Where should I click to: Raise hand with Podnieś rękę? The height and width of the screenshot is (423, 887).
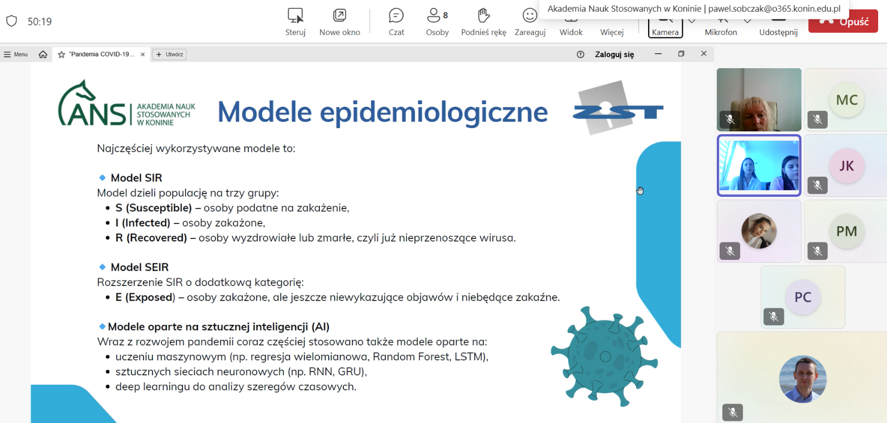(x=483, y=21)
